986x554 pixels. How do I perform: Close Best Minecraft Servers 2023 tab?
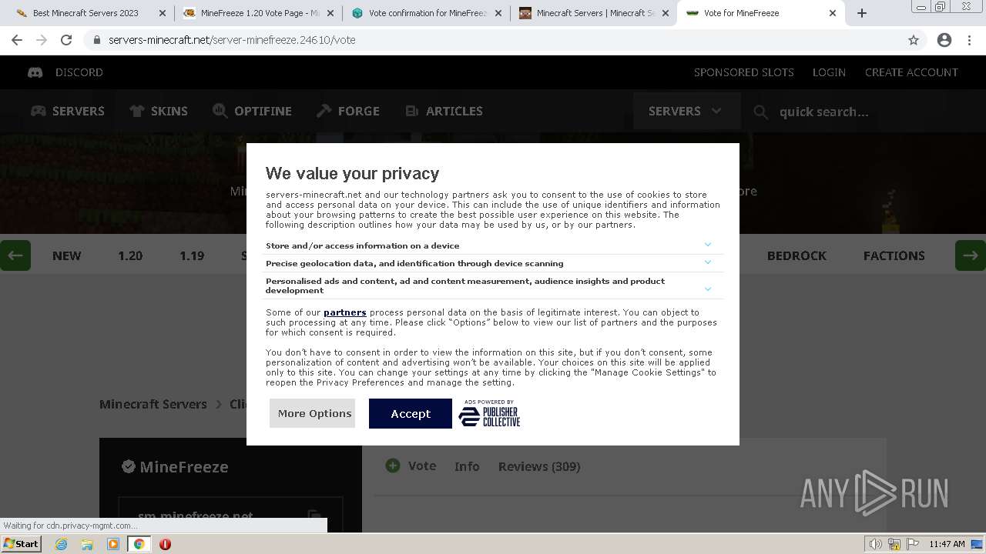point(162,13)
